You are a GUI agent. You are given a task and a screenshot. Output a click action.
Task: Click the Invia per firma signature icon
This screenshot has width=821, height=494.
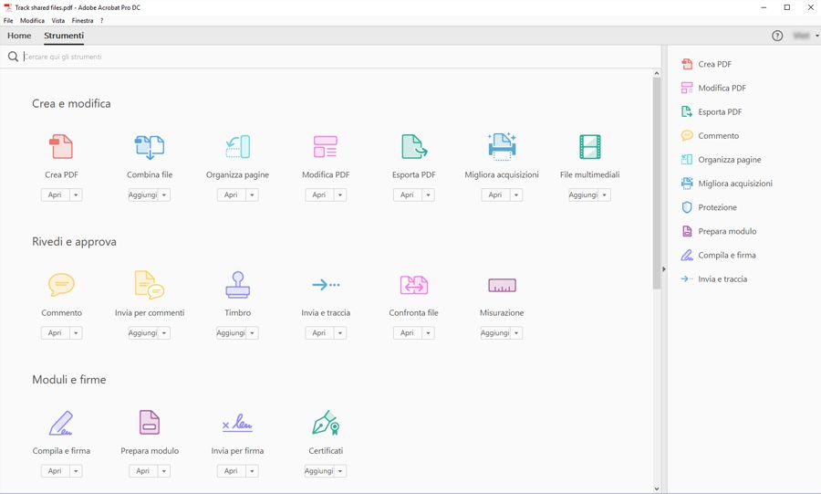pos(237,423)
